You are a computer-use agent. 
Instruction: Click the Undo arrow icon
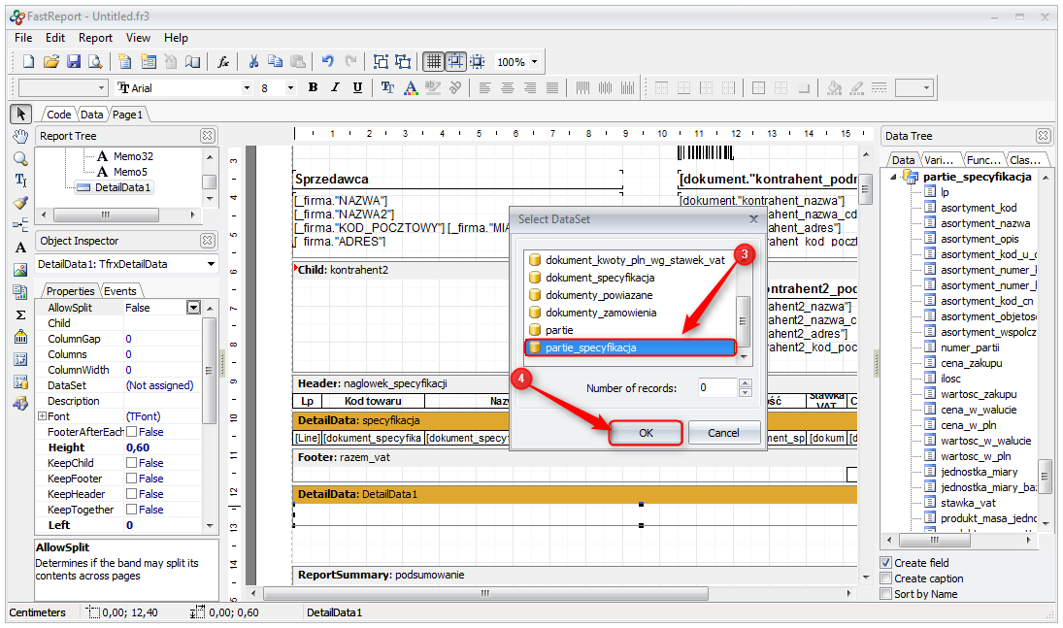pyautogui.click(x=328, y=62)
